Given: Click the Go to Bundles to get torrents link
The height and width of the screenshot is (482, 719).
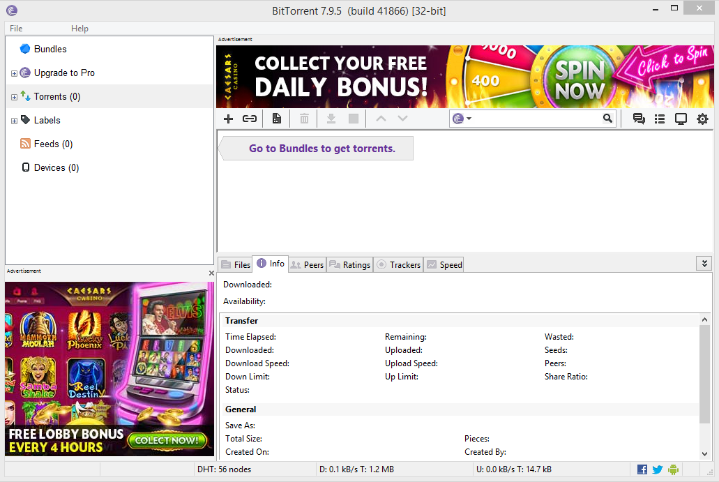Looking at the screenshot, I should coord(322,149).
